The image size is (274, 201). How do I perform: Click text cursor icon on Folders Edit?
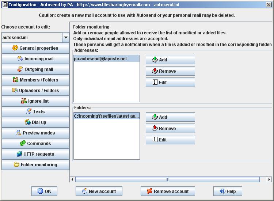click(x=155, y=139)
